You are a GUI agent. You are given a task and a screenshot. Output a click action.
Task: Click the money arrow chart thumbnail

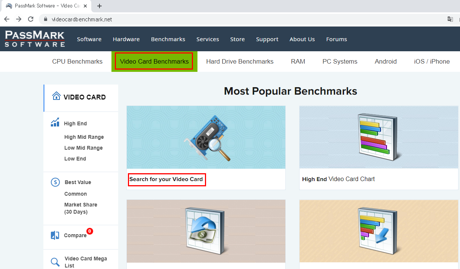click(206, 231)
